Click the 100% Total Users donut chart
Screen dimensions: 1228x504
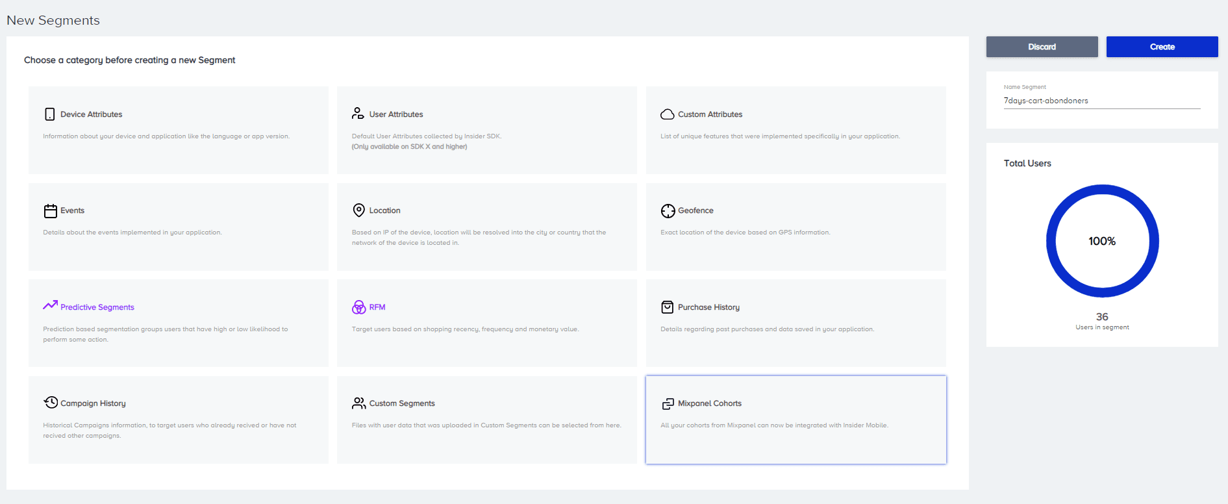[x=1102, y=241]
